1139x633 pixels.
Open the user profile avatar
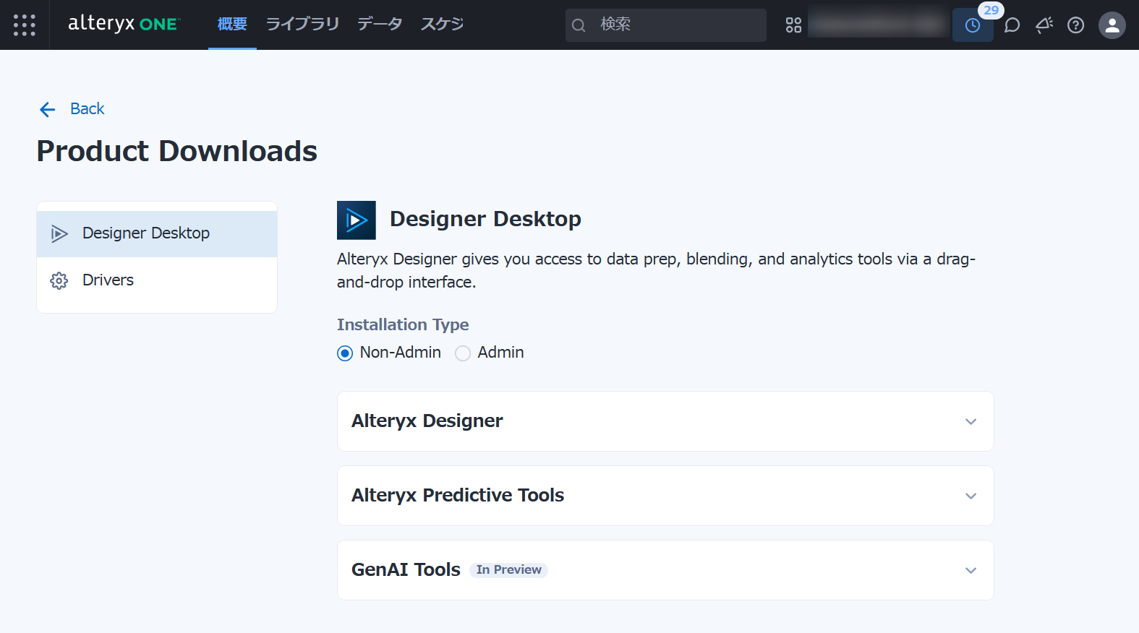(1112, 25)
